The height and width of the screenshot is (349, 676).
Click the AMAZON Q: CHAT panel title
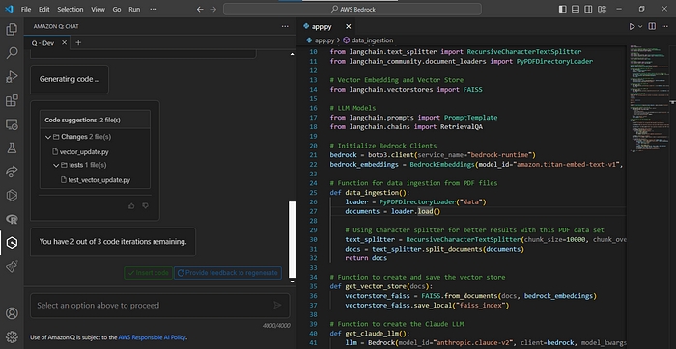click(x=56, y=26)
